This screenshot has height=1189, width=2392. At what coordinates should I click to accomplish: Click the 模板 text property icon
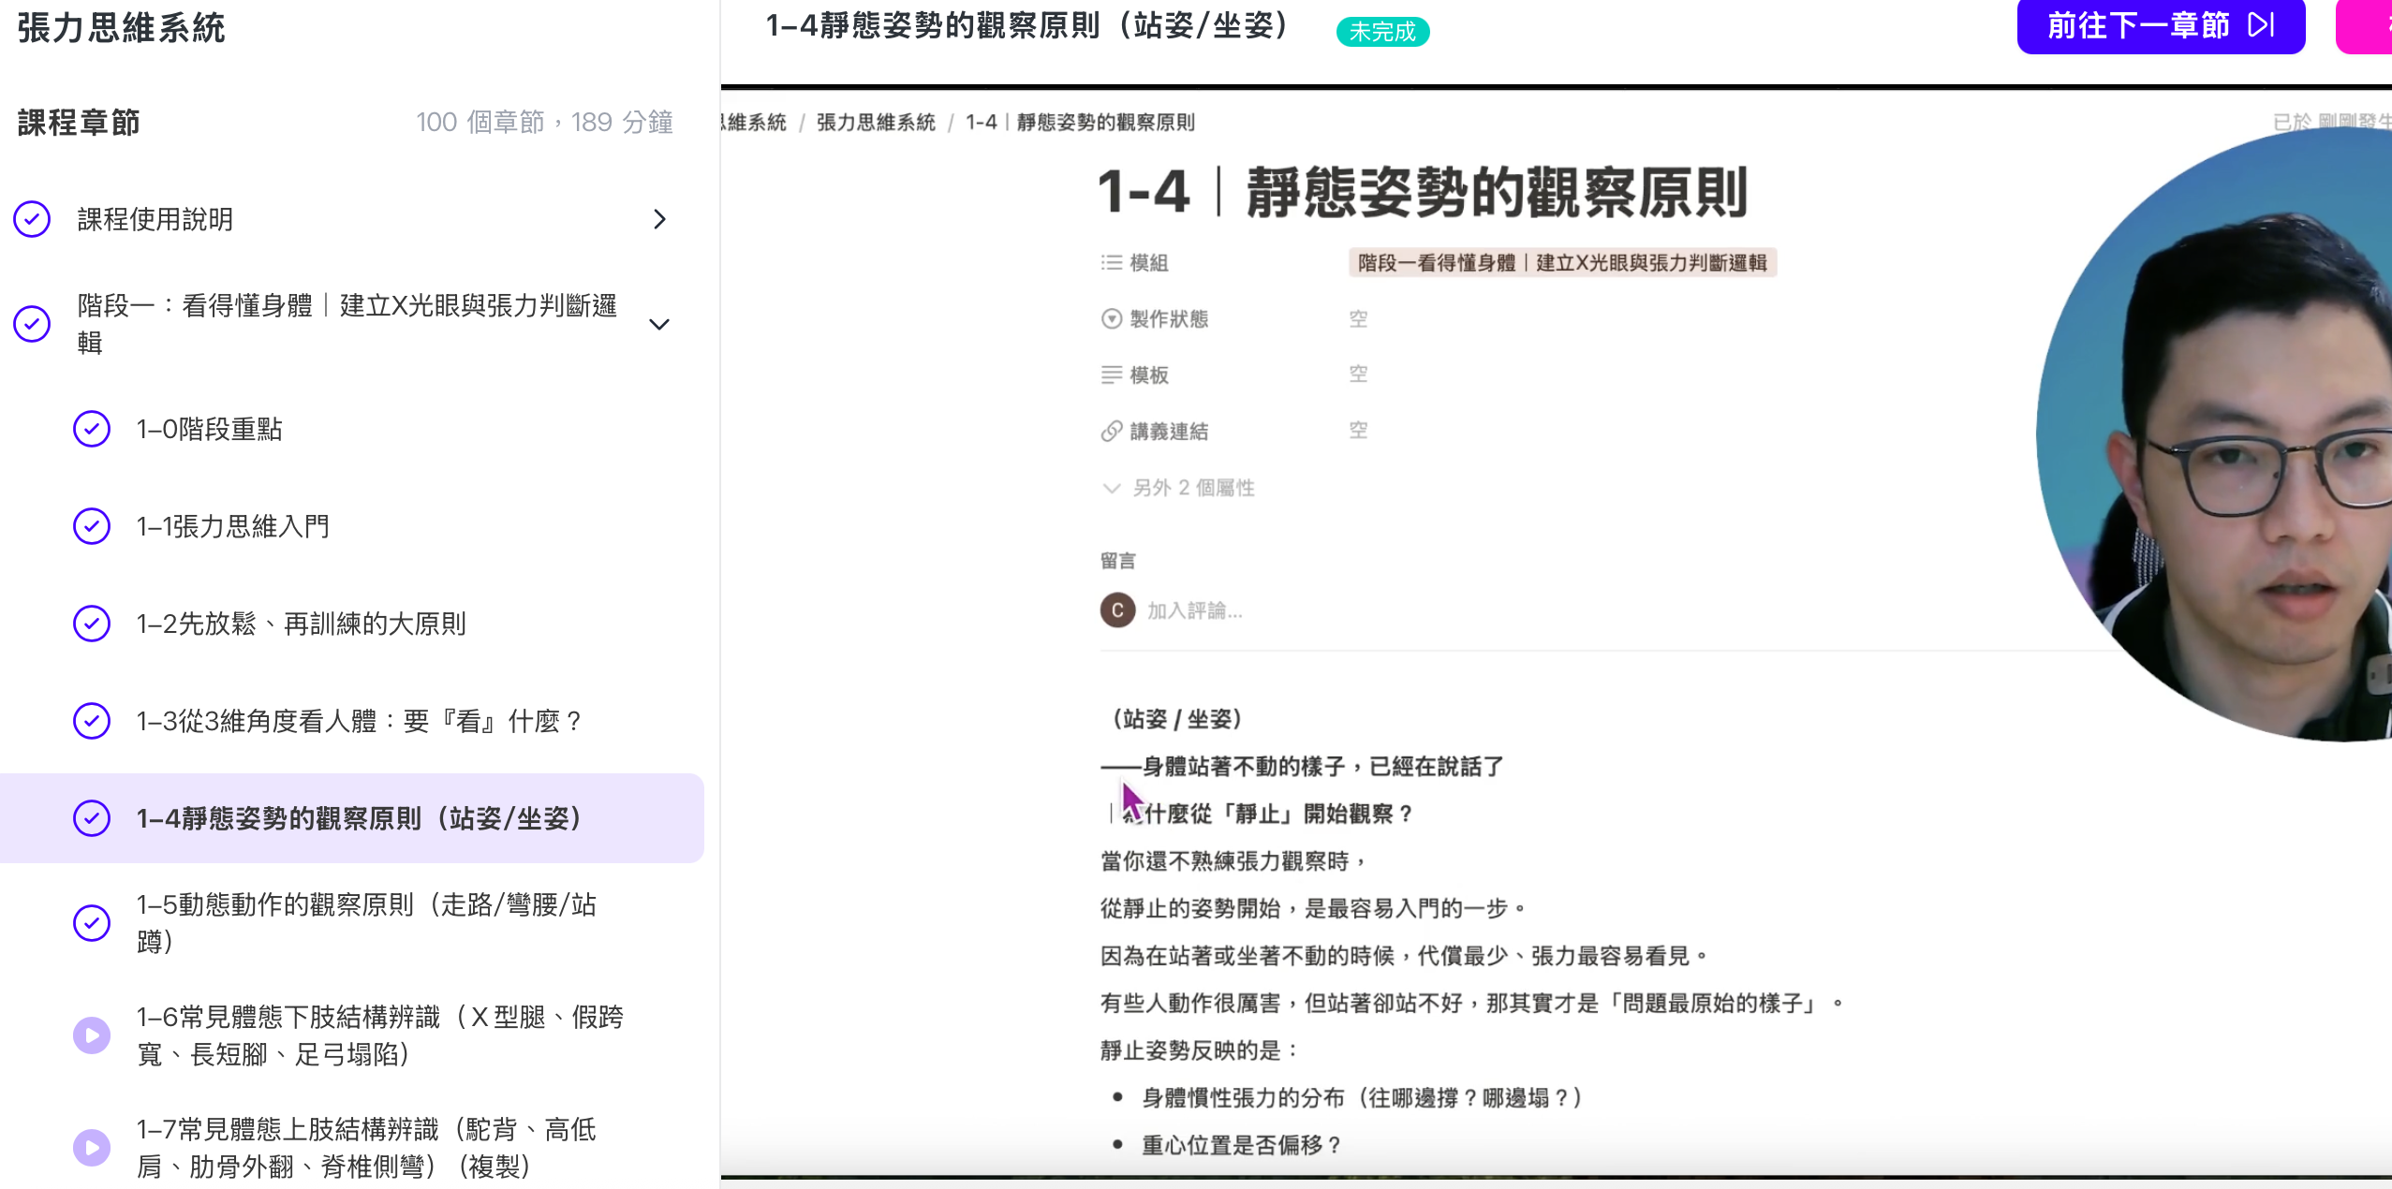coord(1112,375)
